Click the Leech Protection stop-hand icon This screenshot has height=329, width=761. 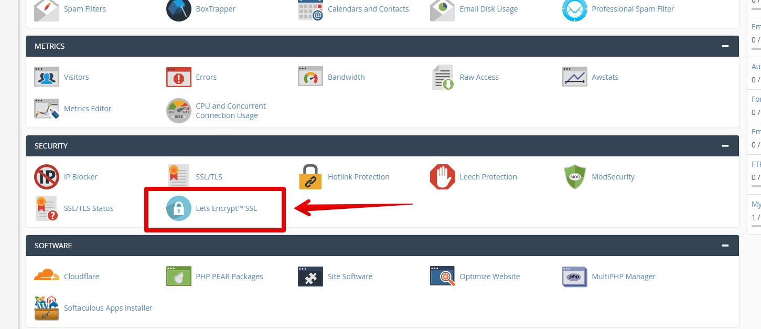coord(443,177)
